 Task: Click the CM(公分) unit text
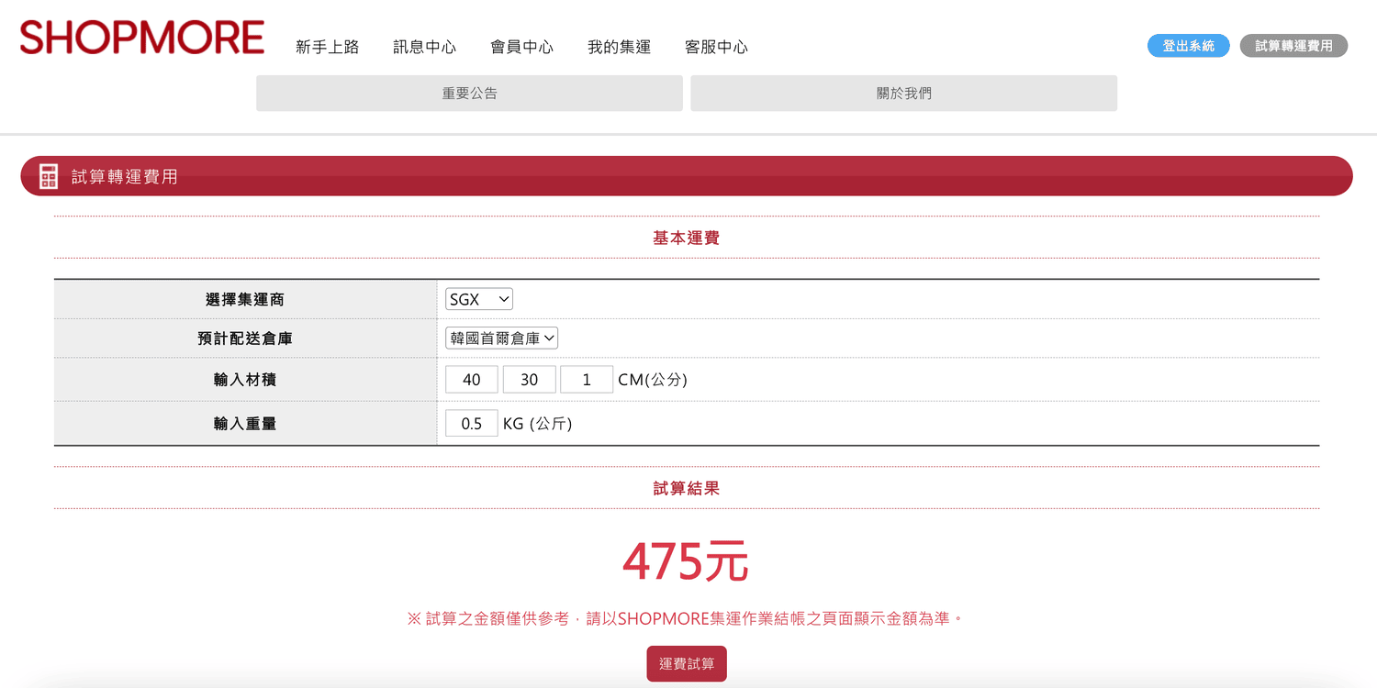point(653,380)
